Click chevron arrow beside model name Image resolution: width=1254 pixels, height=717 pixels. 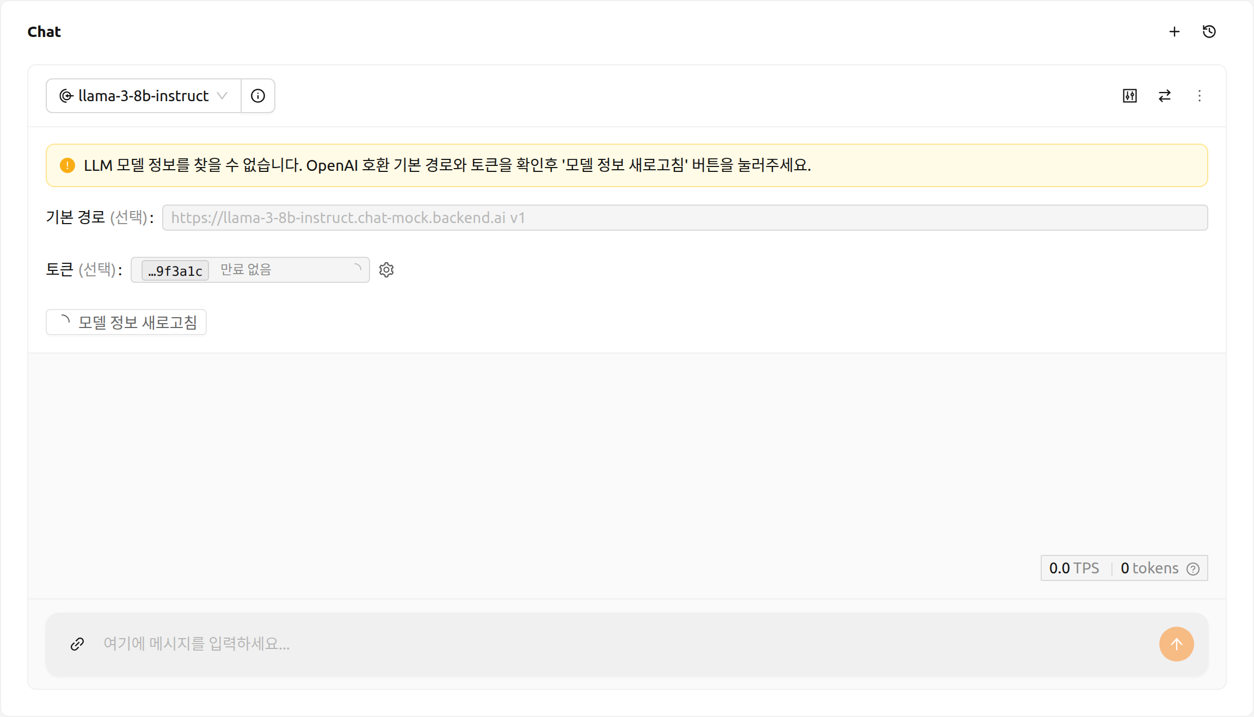[222, 96]
